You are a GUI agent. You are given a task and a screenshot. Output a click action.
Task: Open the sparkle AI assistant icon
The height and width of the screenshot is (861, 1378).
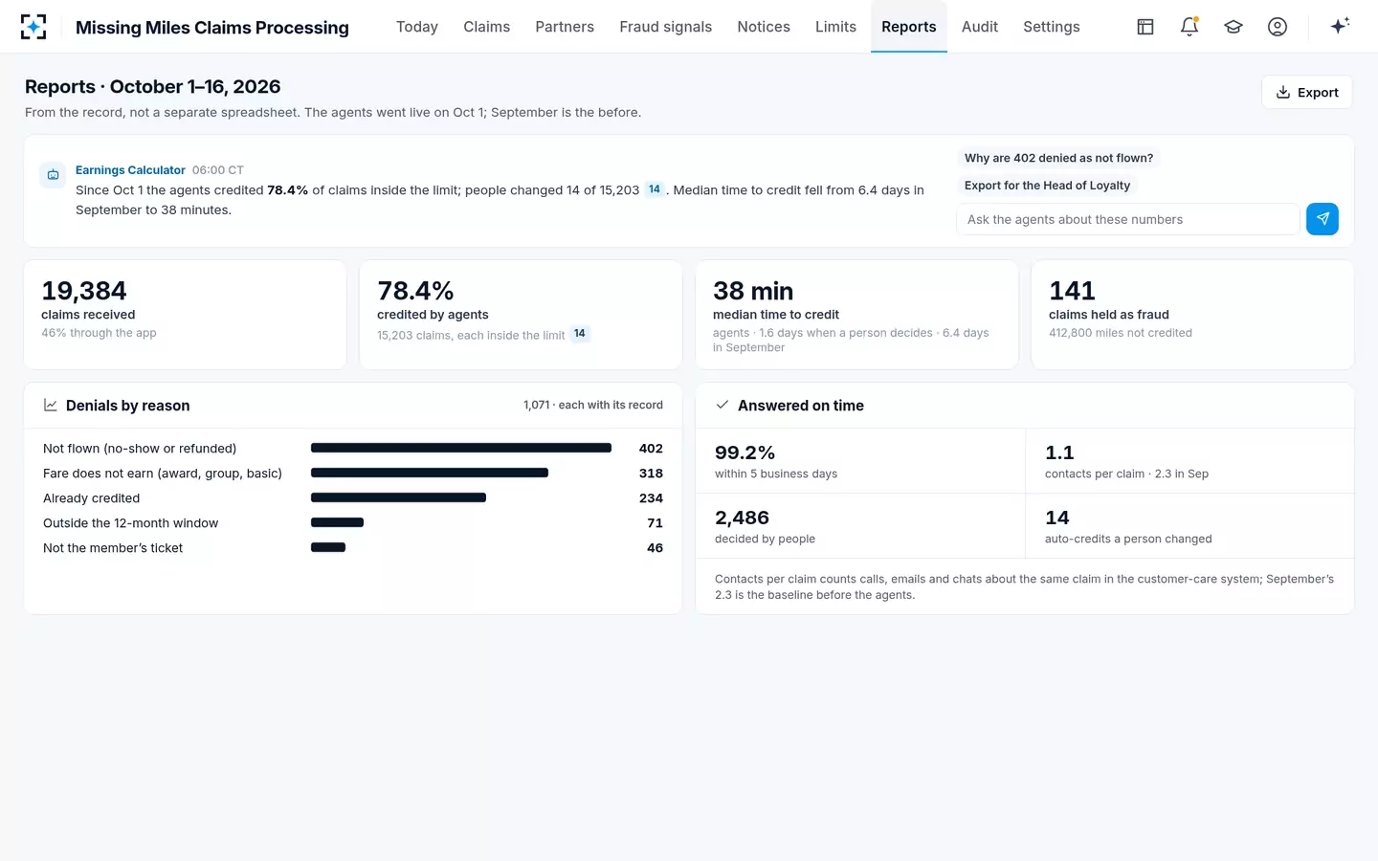coord(1340,26)
